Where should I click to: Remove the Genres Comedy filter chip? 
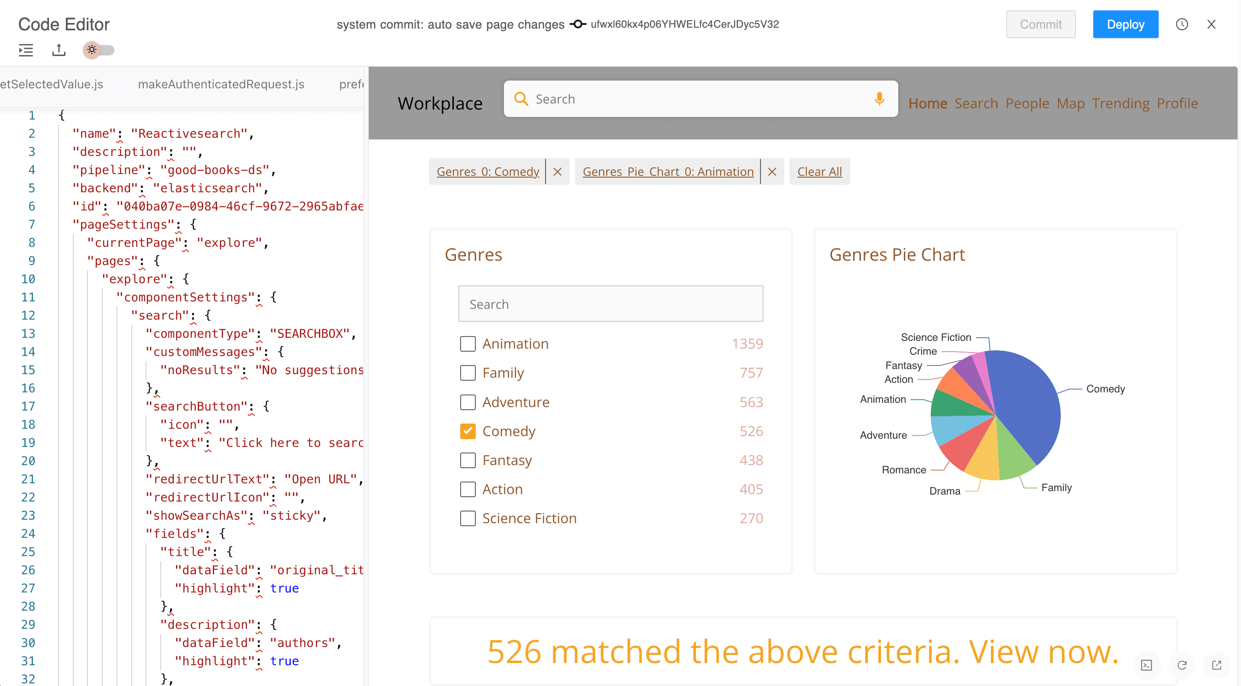tap(558, 171)
